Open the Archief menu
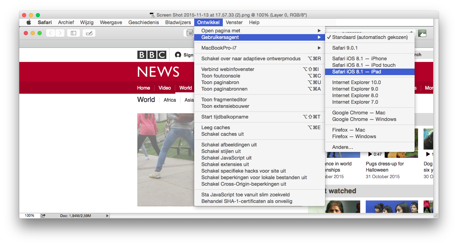The height and width of the screenshot is (246, 458). [x=66, y=22]
